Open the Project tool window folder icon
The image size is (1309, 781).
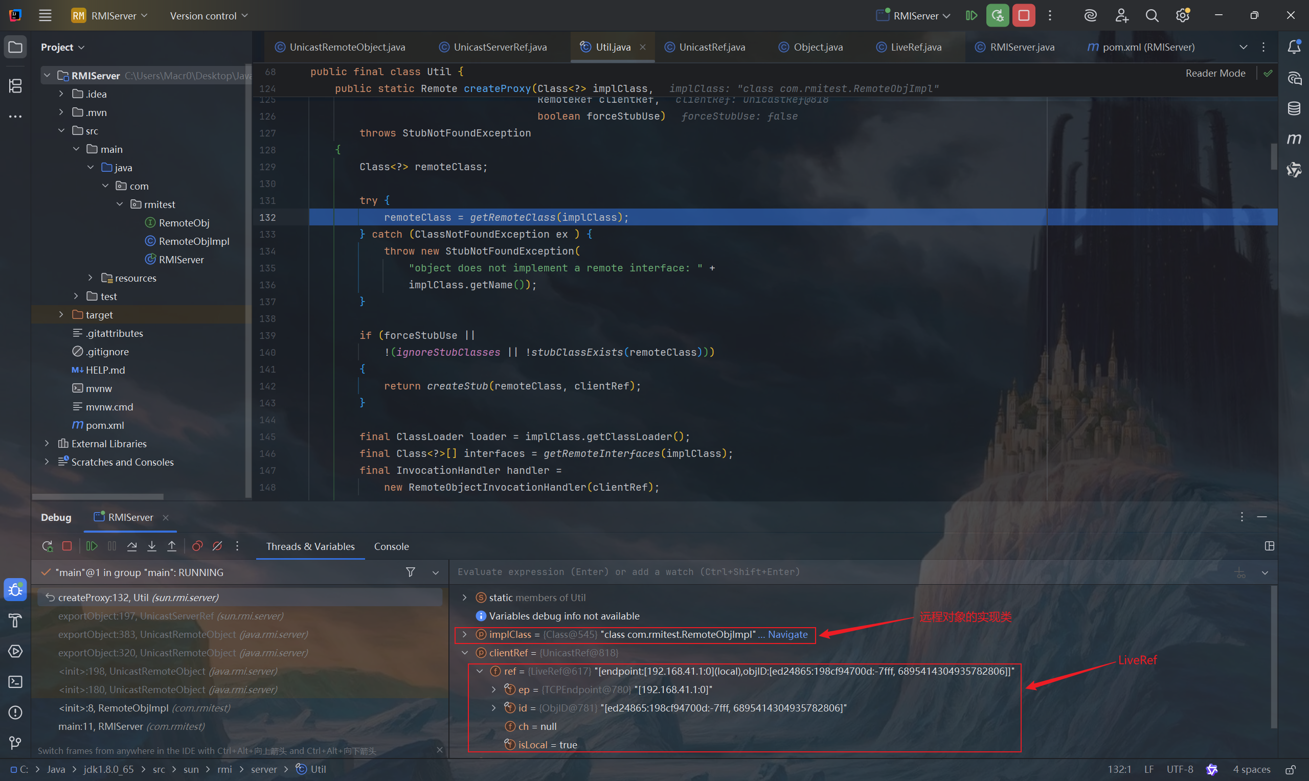(x=15, y=47)
